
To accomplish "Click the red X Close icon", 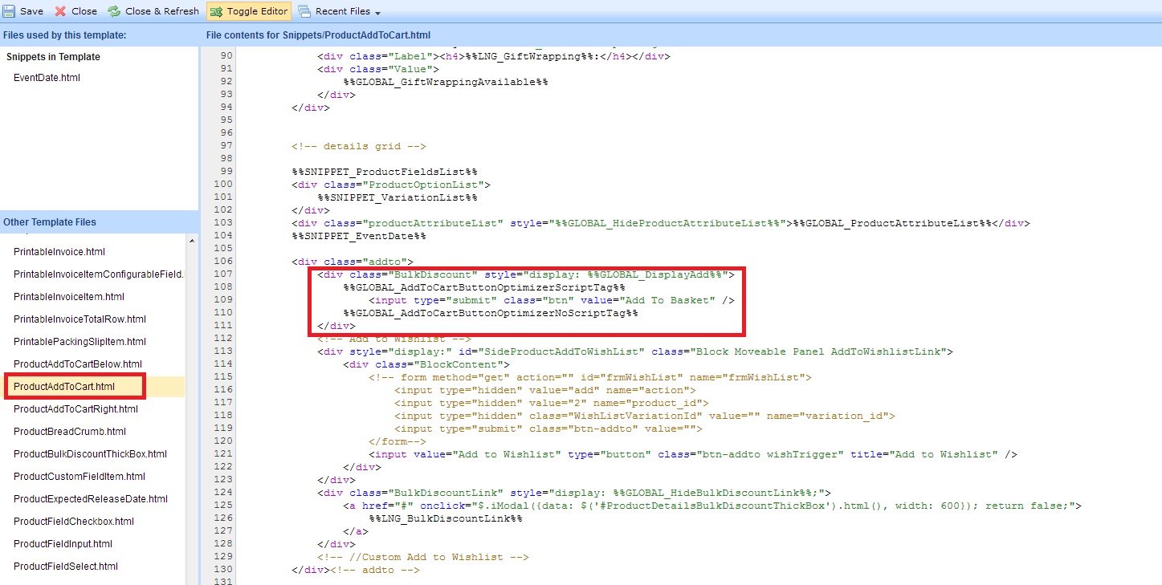I will click(x=60, y=11).
